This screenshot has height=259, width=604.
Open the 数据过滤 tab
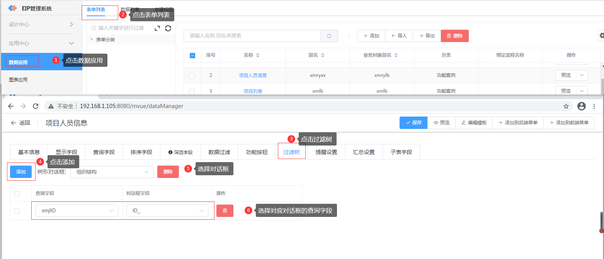pos(219,152)
